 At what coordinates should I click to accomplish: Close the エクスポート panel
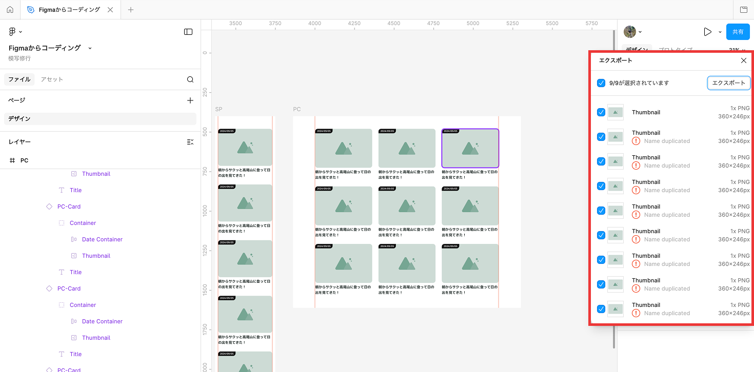tap(744, 60)
